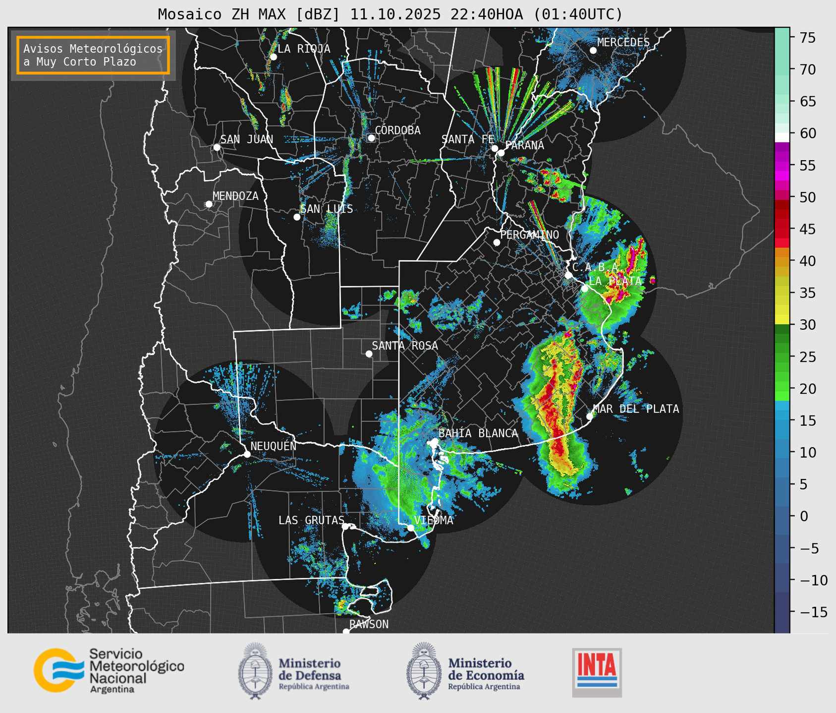Select the Mar del Plata marker dot
836x713 pixels.
tap(590, 416)
